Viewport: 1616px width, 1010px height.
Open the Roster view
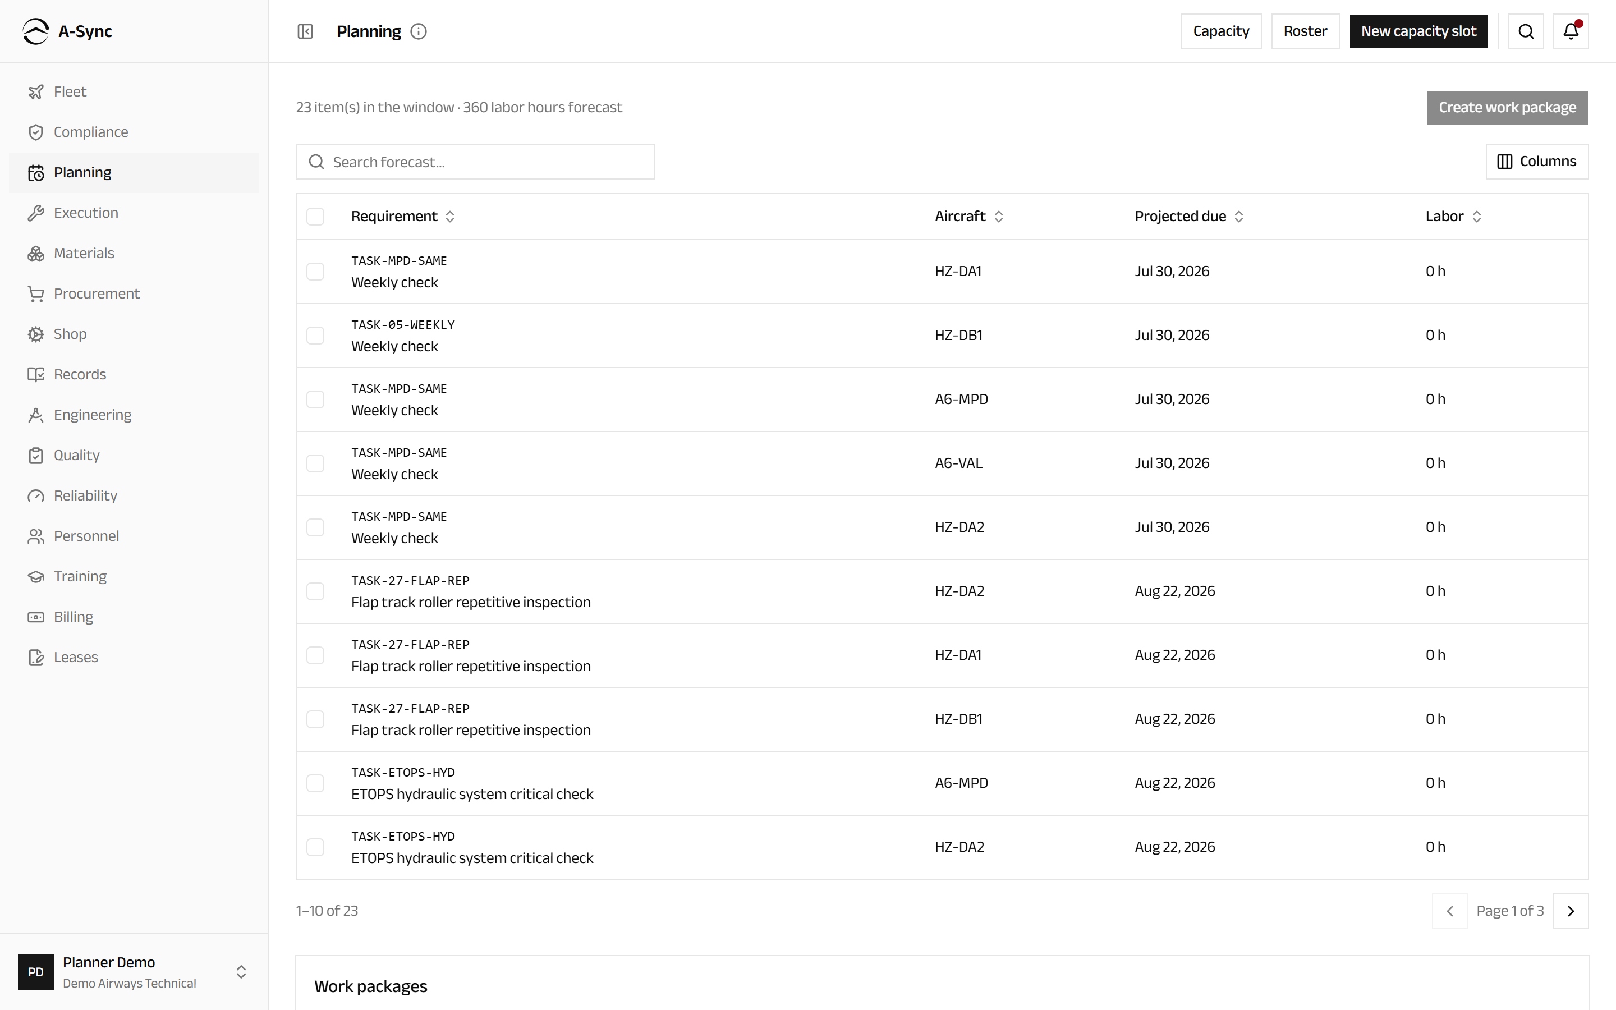pyautogui.click(x=1305, y=31)
